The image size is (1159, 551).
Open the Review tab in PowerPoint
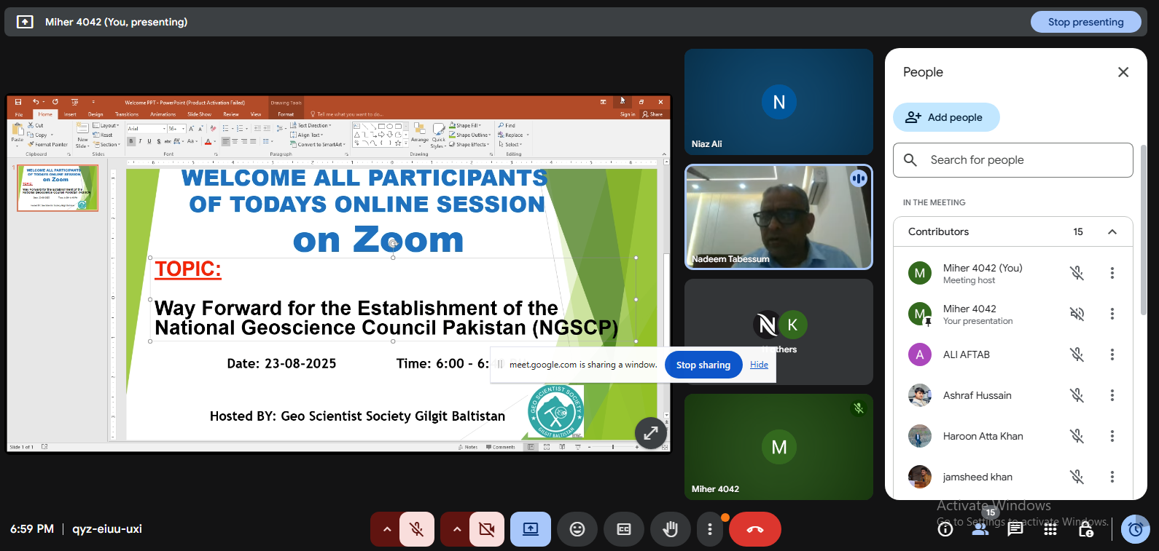(x=231, y=114)
